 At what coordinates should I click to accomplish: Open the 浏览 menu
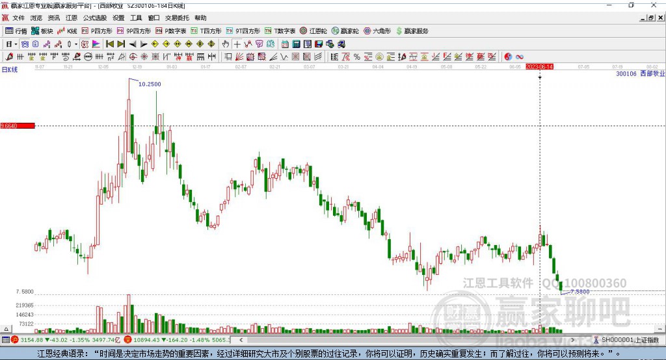click(36, 18)
